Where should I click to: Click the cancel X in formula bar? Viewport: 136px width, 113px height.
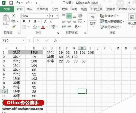click(x=38, y=40)
